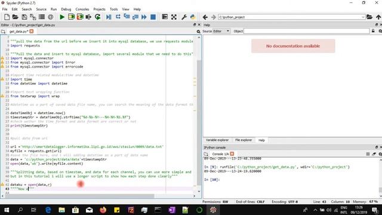Browse for a working directory
Image resolution: width=382 pixels, height=215 pixels.
tap(369, 17)
